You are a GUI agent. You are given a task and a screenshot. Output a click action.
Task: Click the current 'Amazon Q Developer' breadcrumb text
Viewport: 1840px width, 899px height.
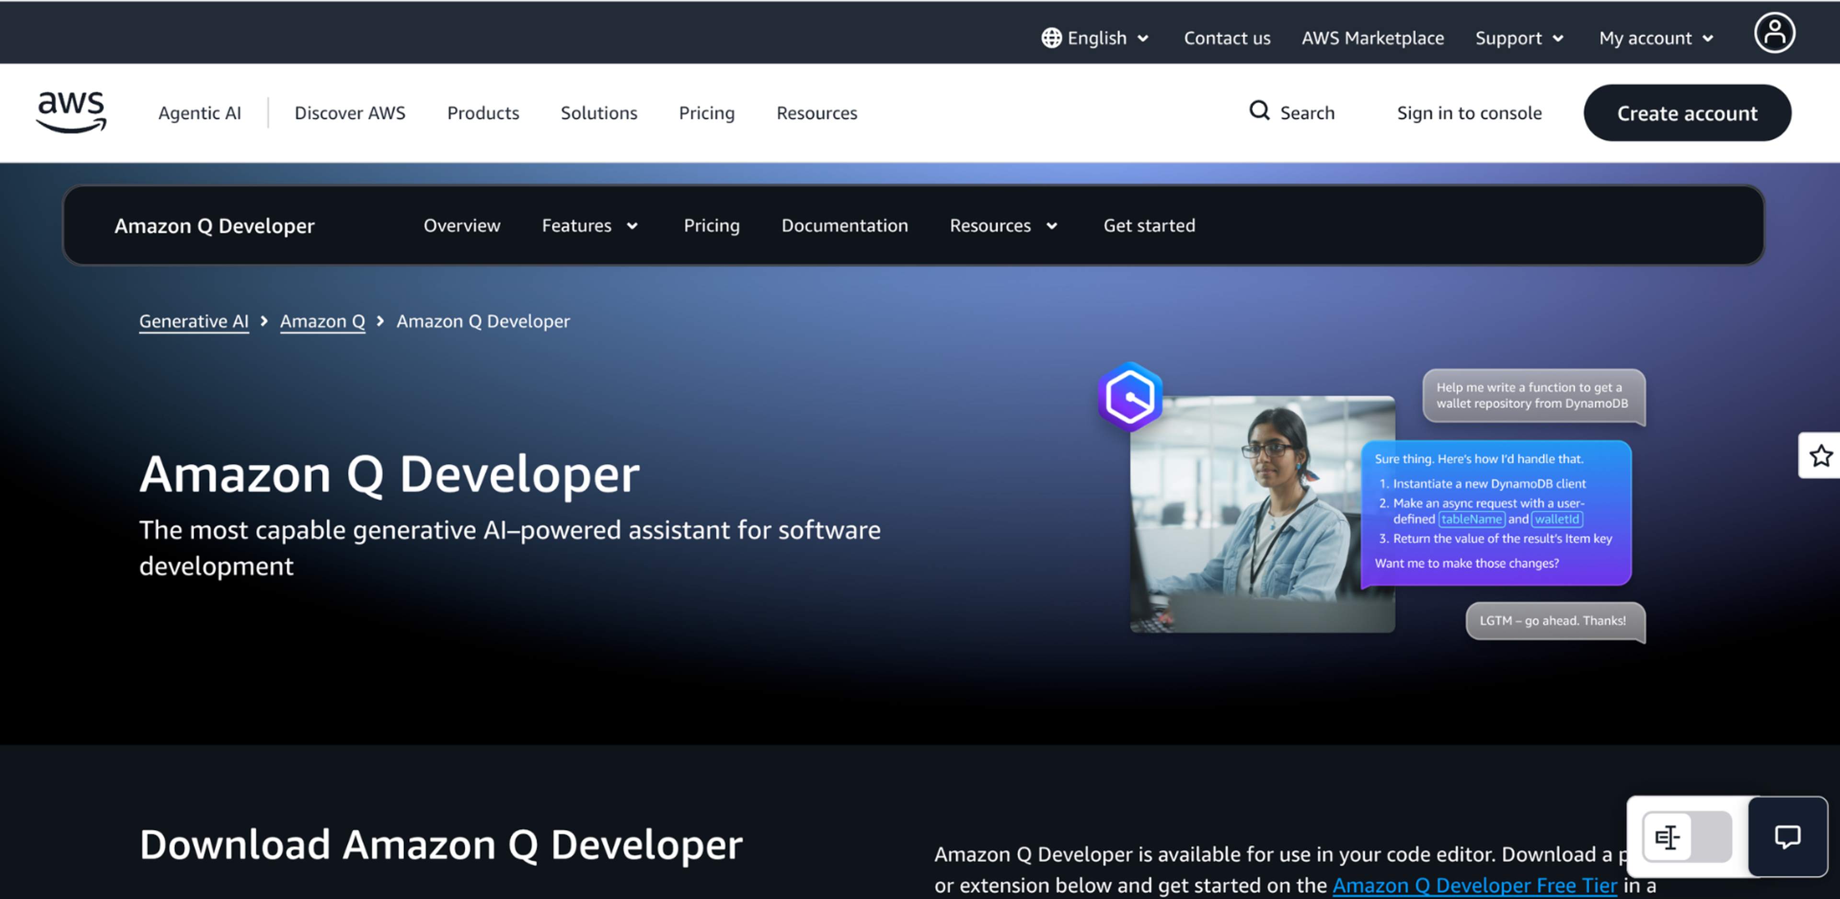tap(483, 322)
